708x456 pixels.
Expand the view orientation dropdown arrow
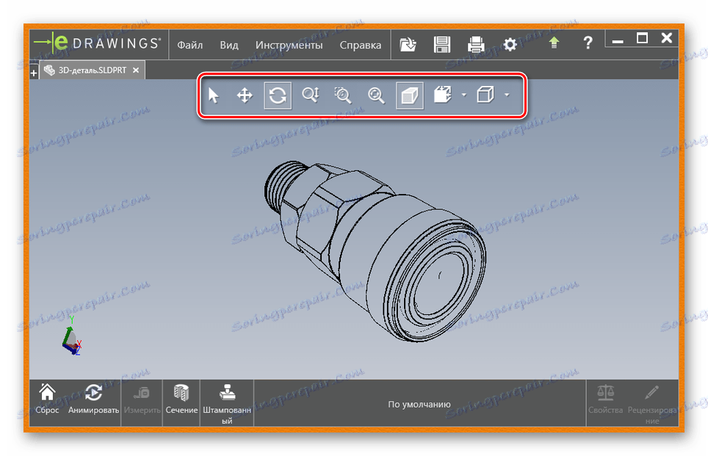[x=463, y=95]
